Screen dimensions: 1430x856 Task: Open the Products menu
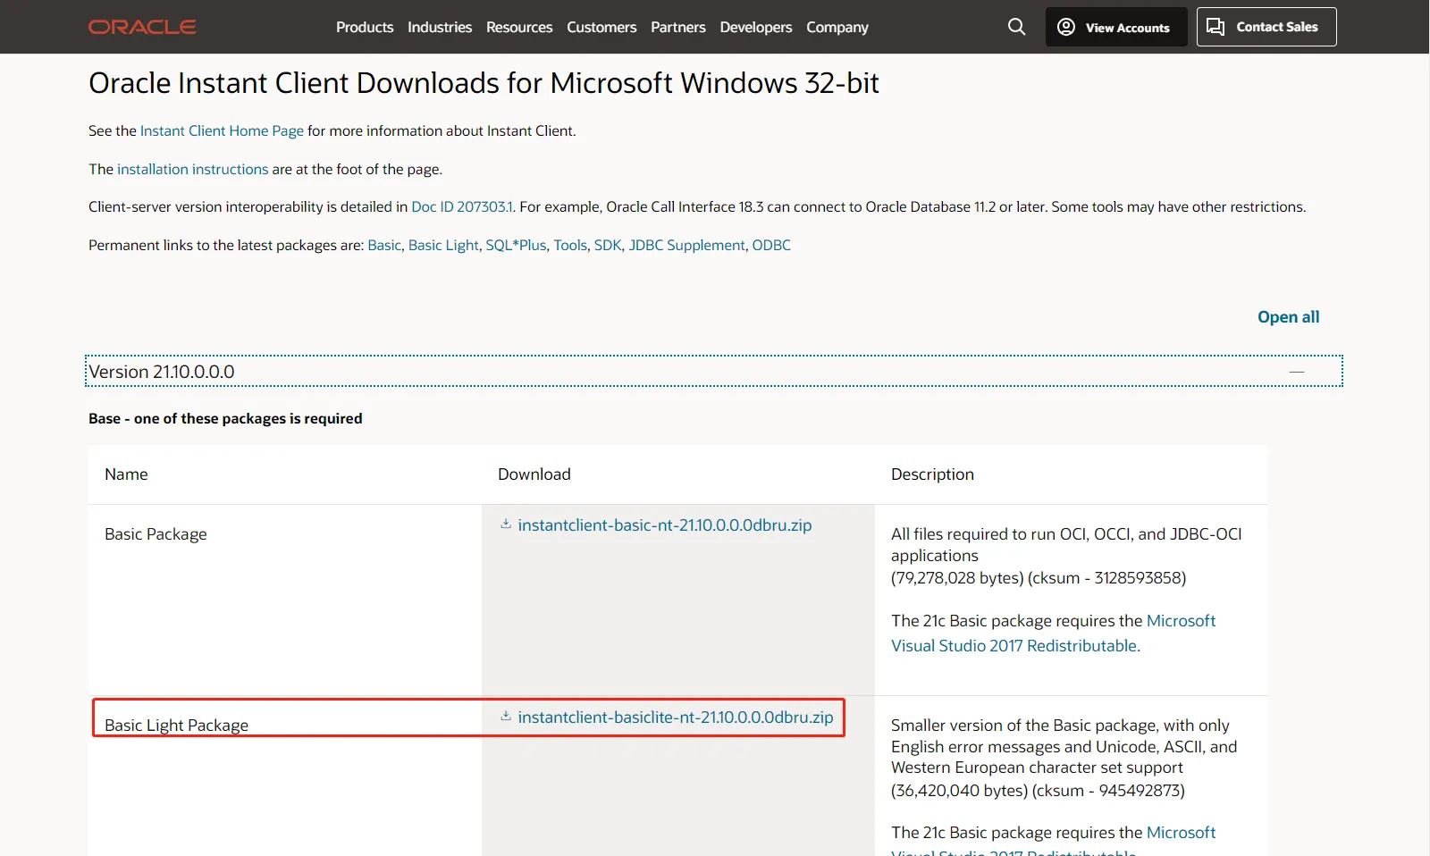(365, 28)
